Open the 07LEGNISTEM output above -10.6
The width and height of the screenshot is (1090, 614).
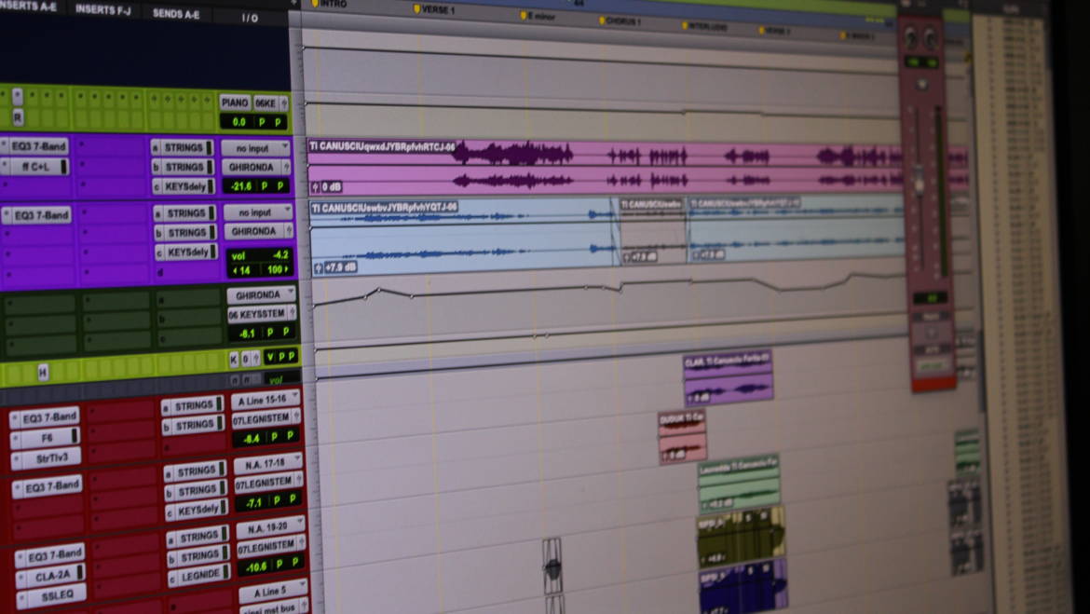pos(271,547)
